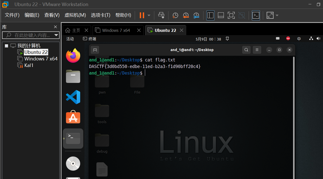Click the 活动 Activities button

coord(70,39)
